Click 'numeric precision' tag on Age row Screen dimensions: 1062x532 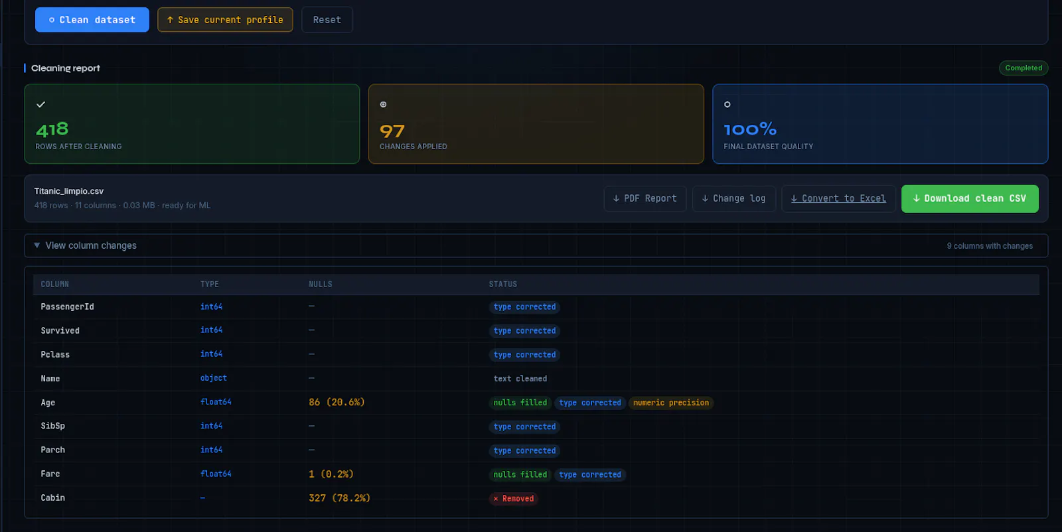(x=671, y=403)
